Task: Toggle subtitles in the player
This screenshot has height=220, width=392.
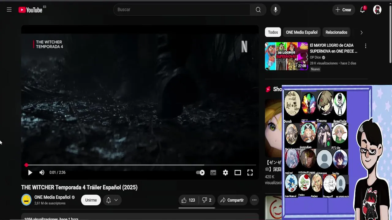Action: pos(213,173)
